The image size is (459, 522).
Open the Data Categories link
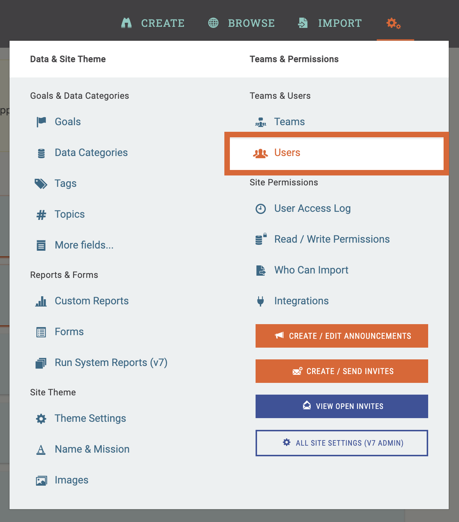coord(91,153)
